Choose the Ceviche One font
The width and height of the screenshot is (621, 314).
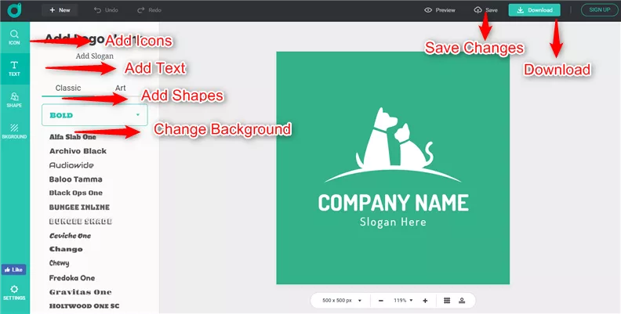[70, 236]
